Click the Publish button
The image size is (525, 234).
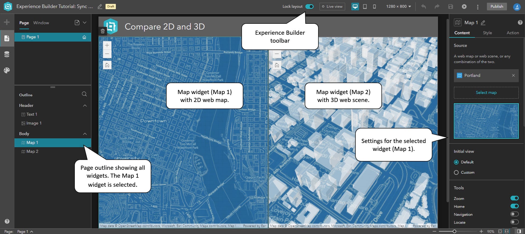click(x=497, y=7)
